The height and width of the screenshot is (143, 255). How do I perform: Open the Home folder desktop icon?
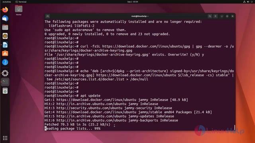pyautogui.click(x=19, y=10)
